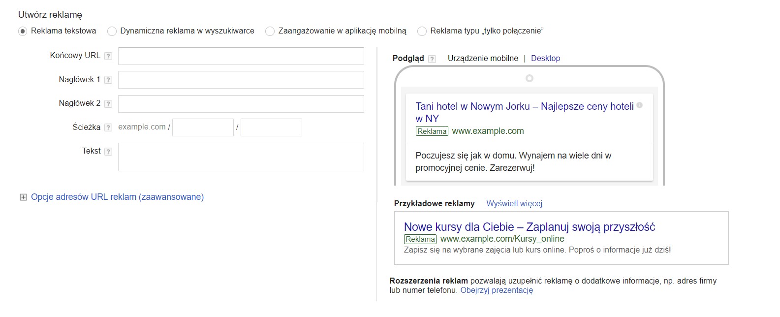Click help icon next to Podgląd
Viewport: 780px width, 317px height.
coord(432,59)
